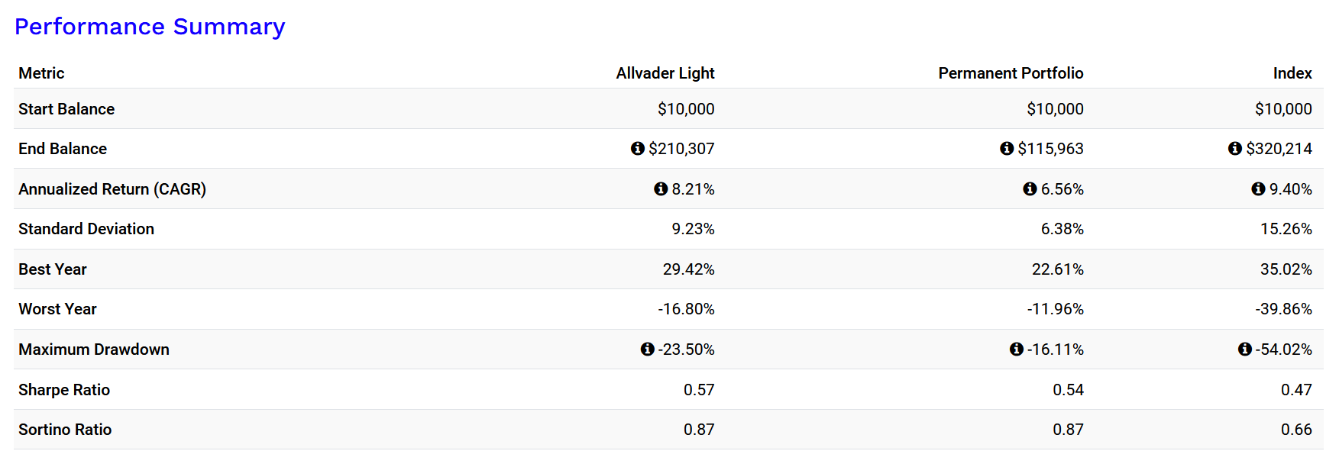Click info icon beside Permanent Portfolio Maximum Drawdown
Image resolution: width=1339 pixels, height=467 pixels.
point(1017,349)
